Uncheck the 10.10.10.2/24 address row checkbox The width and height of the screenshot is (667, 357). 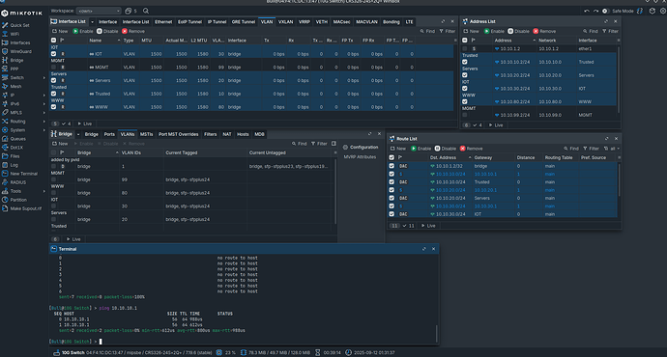[x=465, y=62]
